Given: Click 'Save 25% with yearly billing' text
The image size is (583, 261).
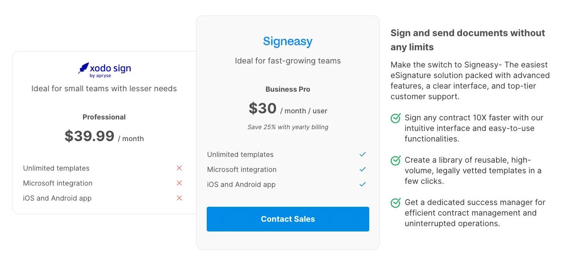Looking at the screenshot, I should click(288, 127).
